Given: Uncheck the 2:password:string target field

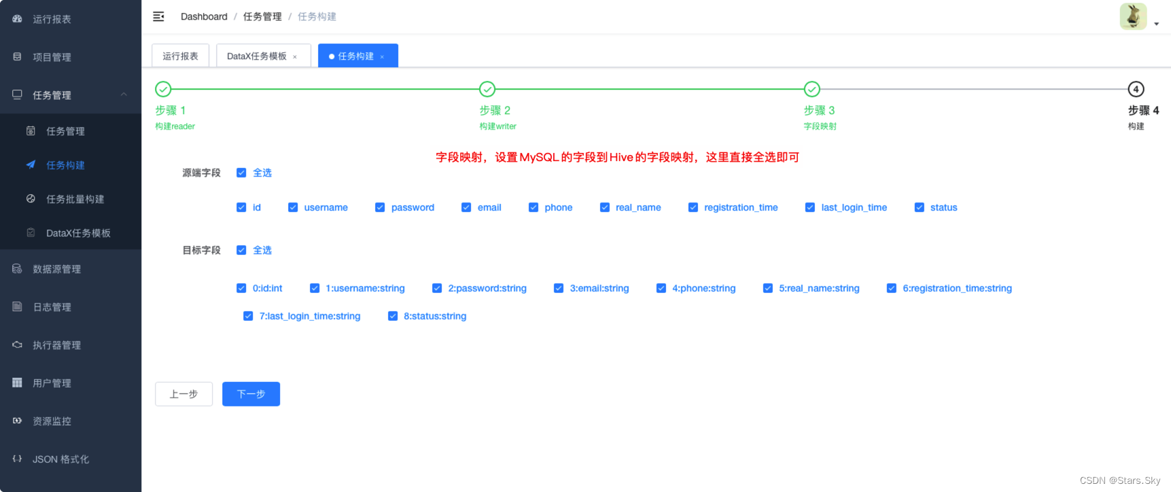Looking at the screenshot, I should pyautogui.click(x=437, y=288).
